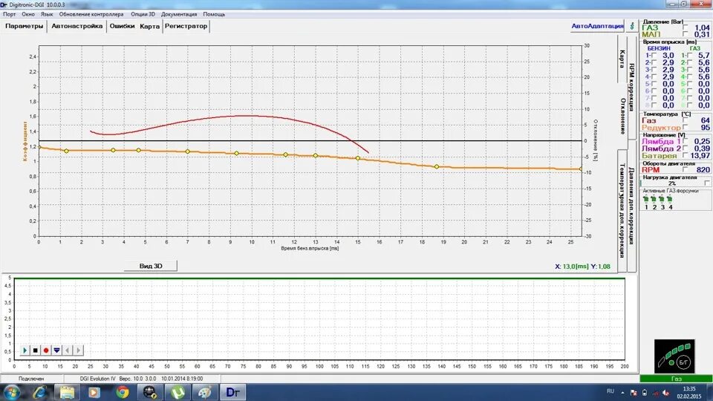Open File Explorer from the taskbar
This screenshot has height=401, width=713.
tap(67, 392)
